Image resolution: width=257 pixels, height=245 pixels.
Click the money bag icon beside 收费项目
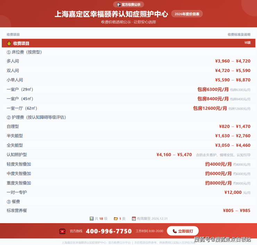point(9,43)
